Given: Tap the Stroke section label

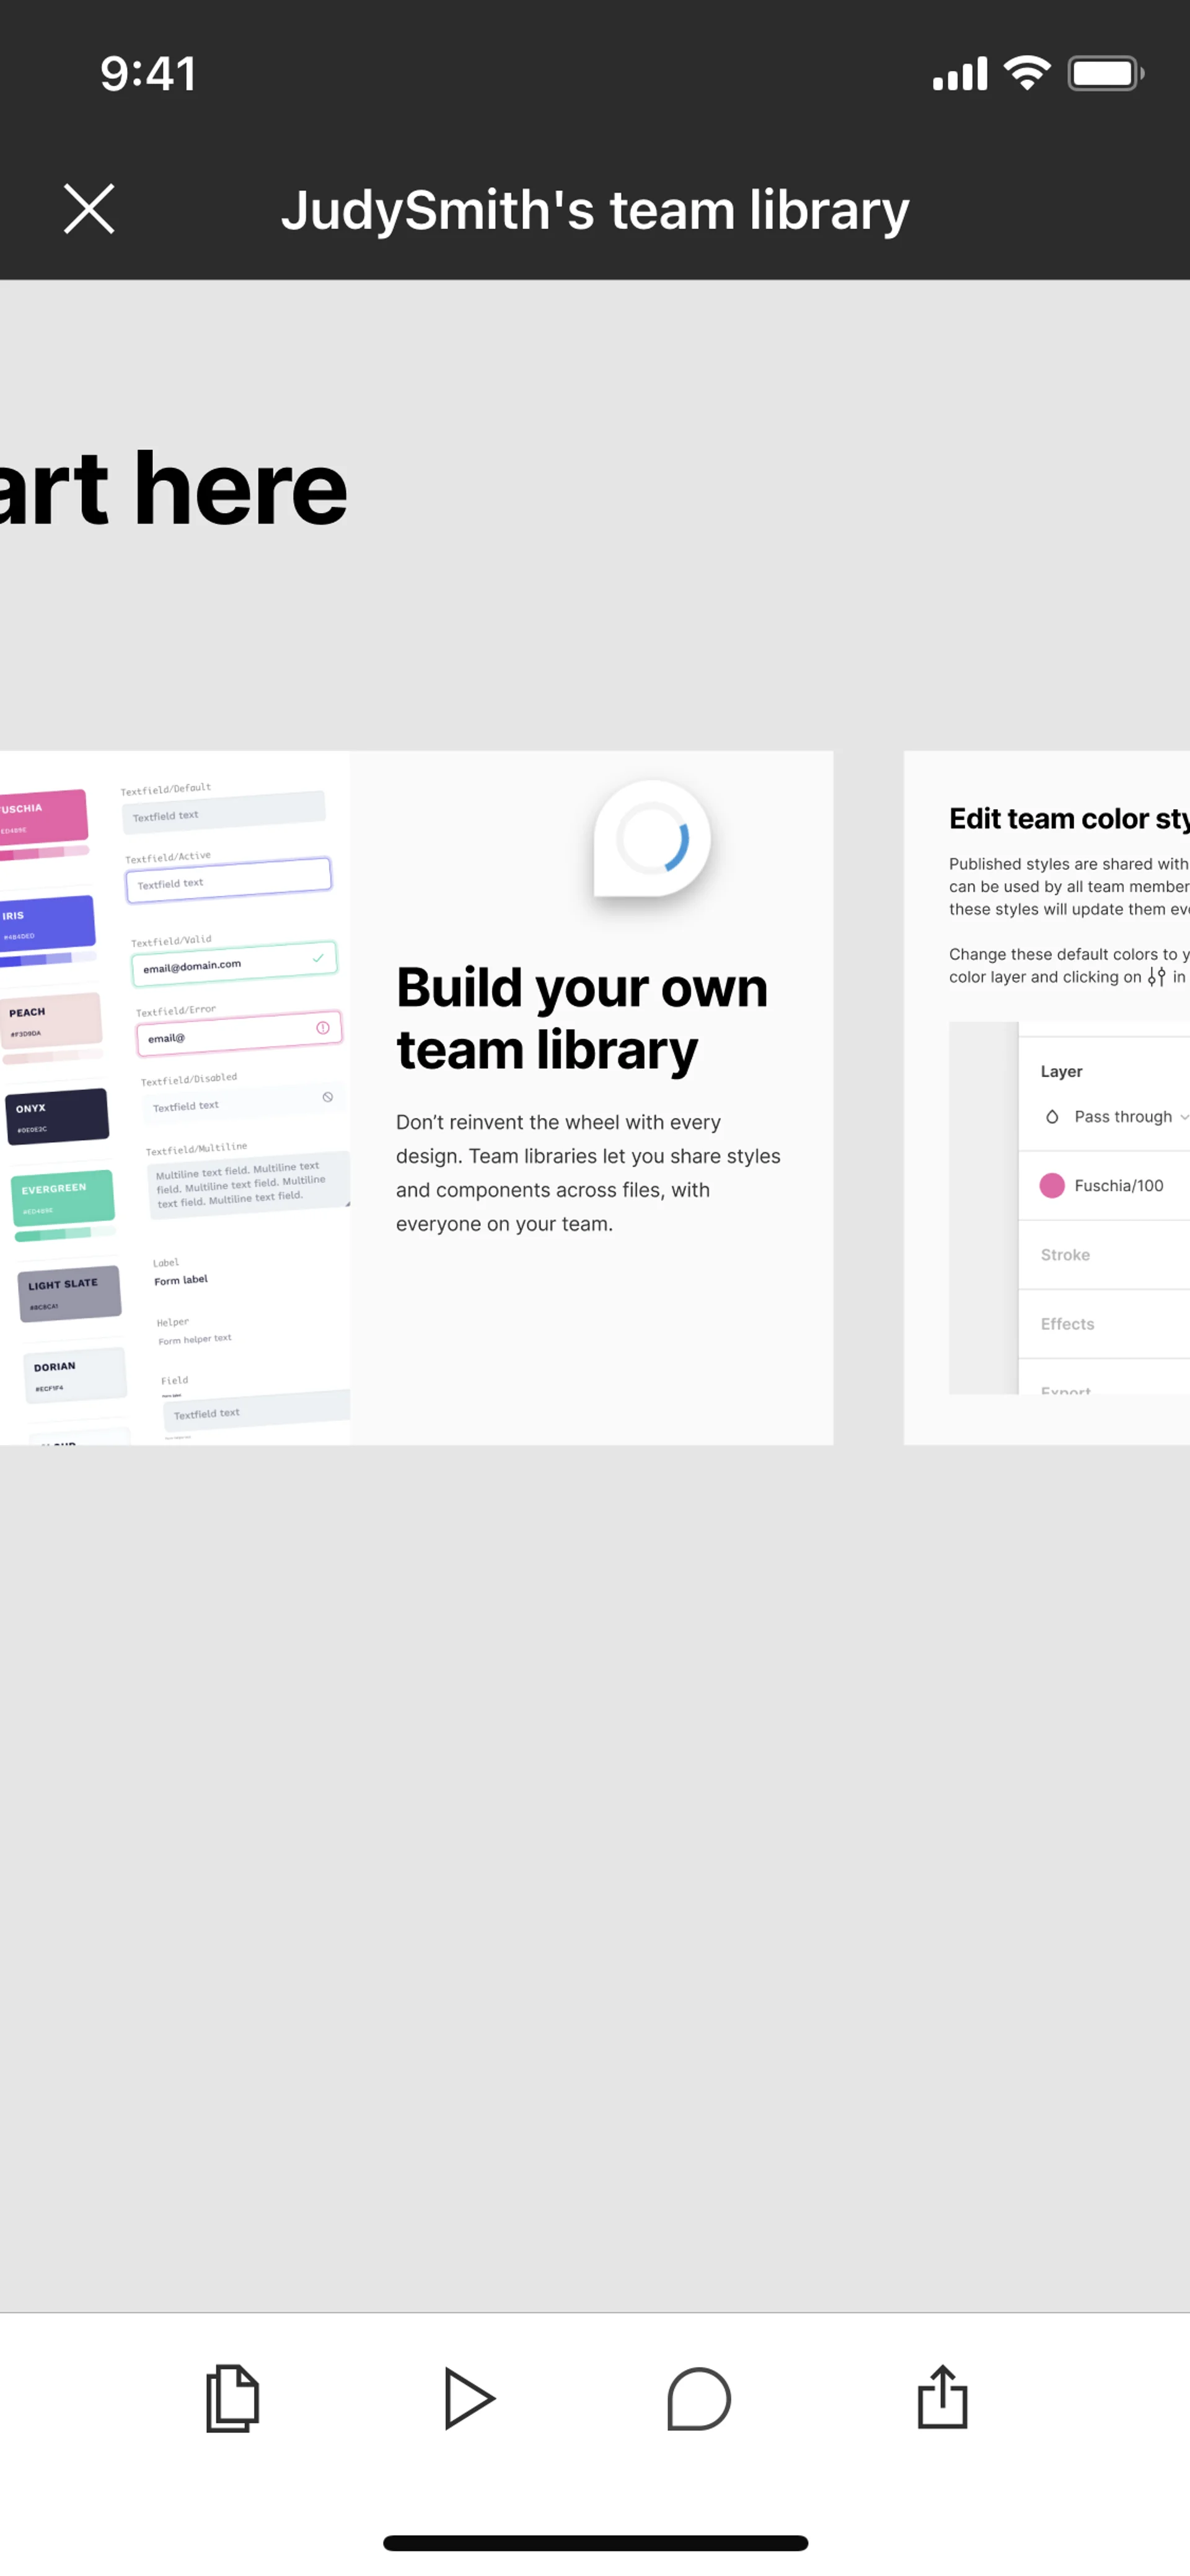Looking at the screenshot, I should tap(1065, 1254).
